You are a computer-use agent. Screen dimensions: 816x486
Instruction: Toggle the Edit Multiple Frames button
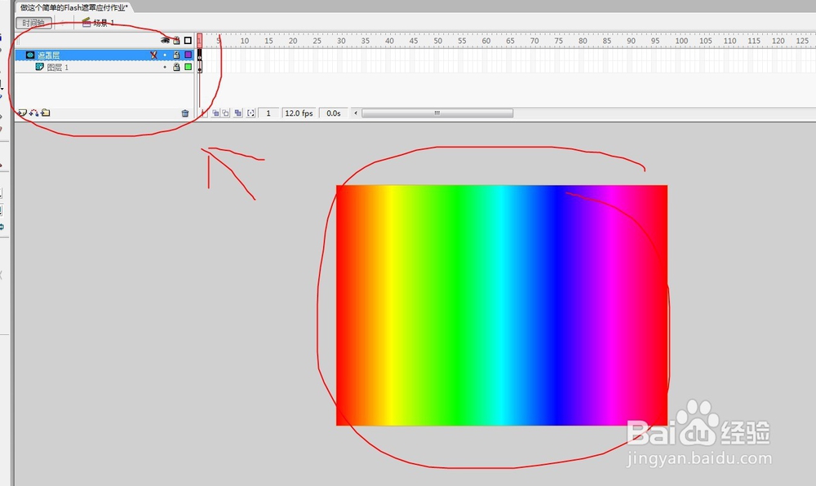[237, 113]
